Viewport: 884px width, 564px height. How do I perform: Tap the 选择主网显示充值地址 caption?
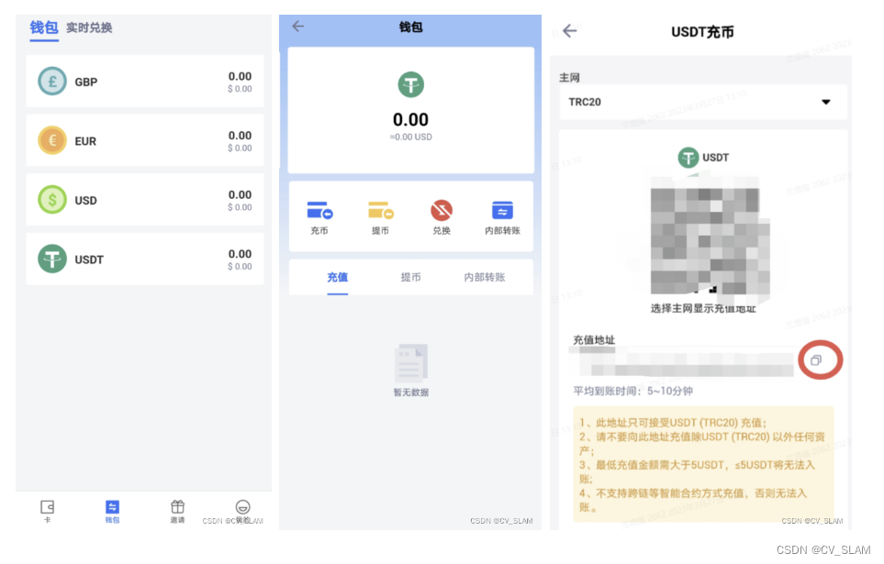[x=703, y=308]
